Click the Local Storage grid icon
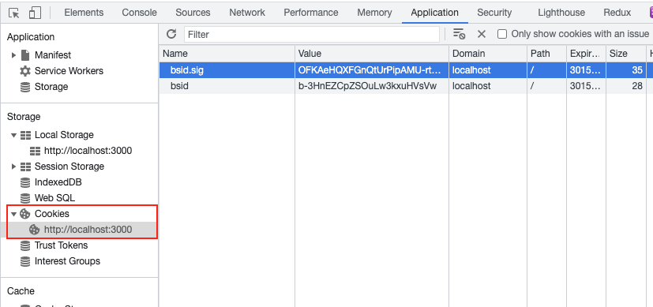 25,135
